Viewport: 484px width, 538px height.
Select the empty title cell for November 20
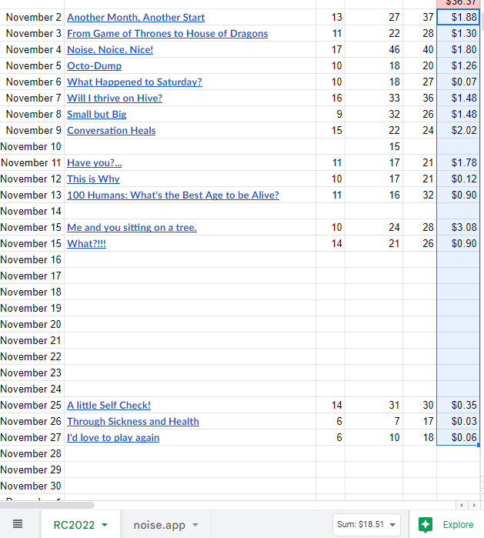[190, 324]
